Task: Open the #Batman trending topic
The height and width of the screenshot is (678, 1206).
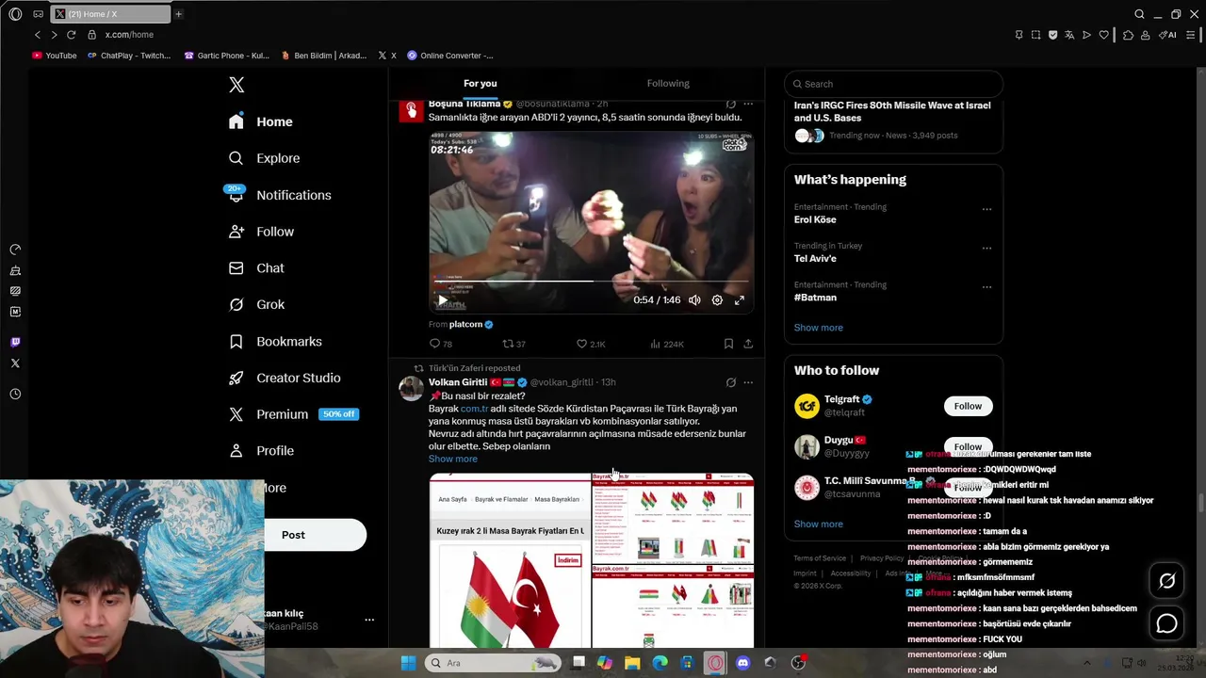Action: [815, 298]
